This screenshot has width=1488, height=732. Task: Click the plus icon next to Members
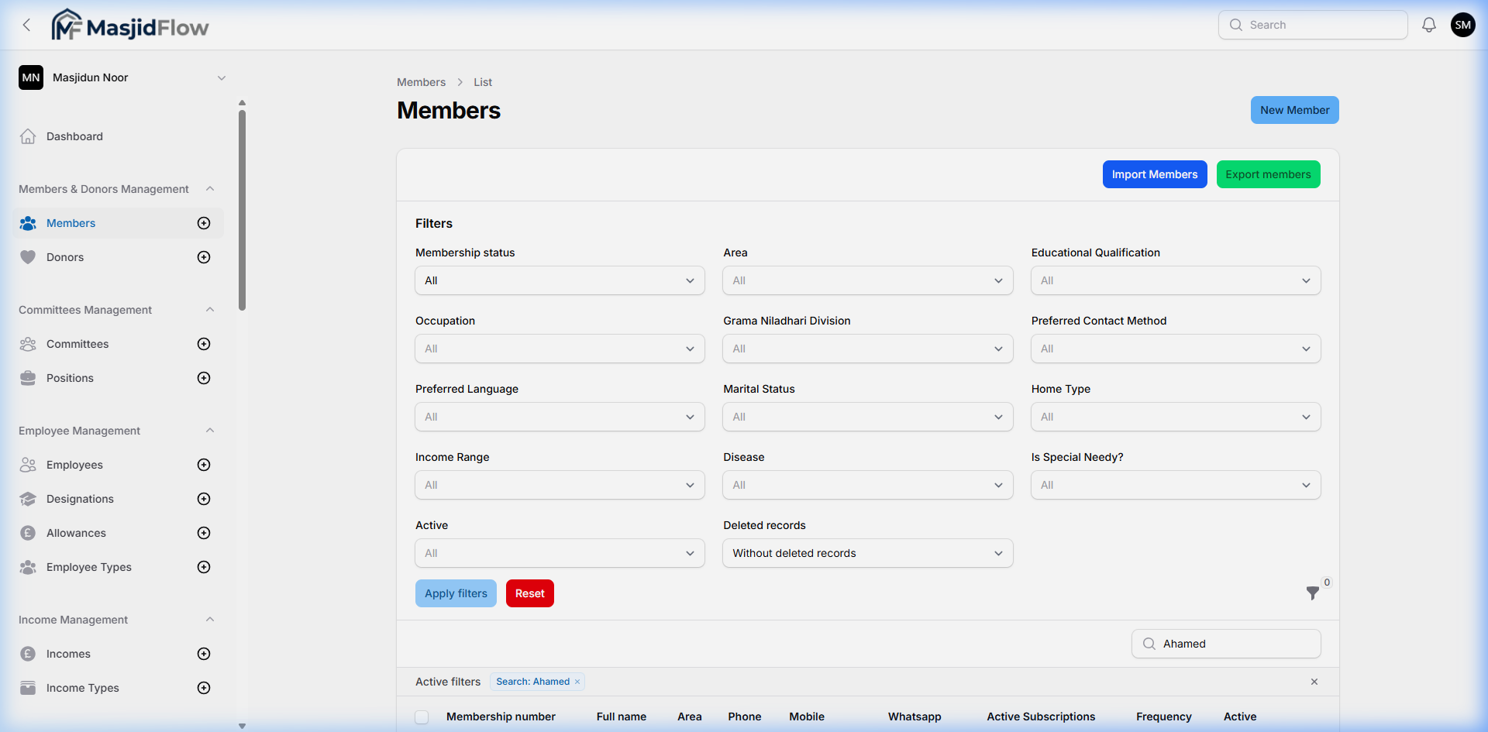[x=203, y=223]
